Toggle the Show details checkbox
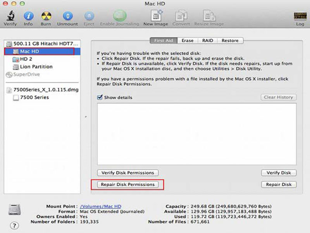 pyautogui.click(x=100, y=97)
